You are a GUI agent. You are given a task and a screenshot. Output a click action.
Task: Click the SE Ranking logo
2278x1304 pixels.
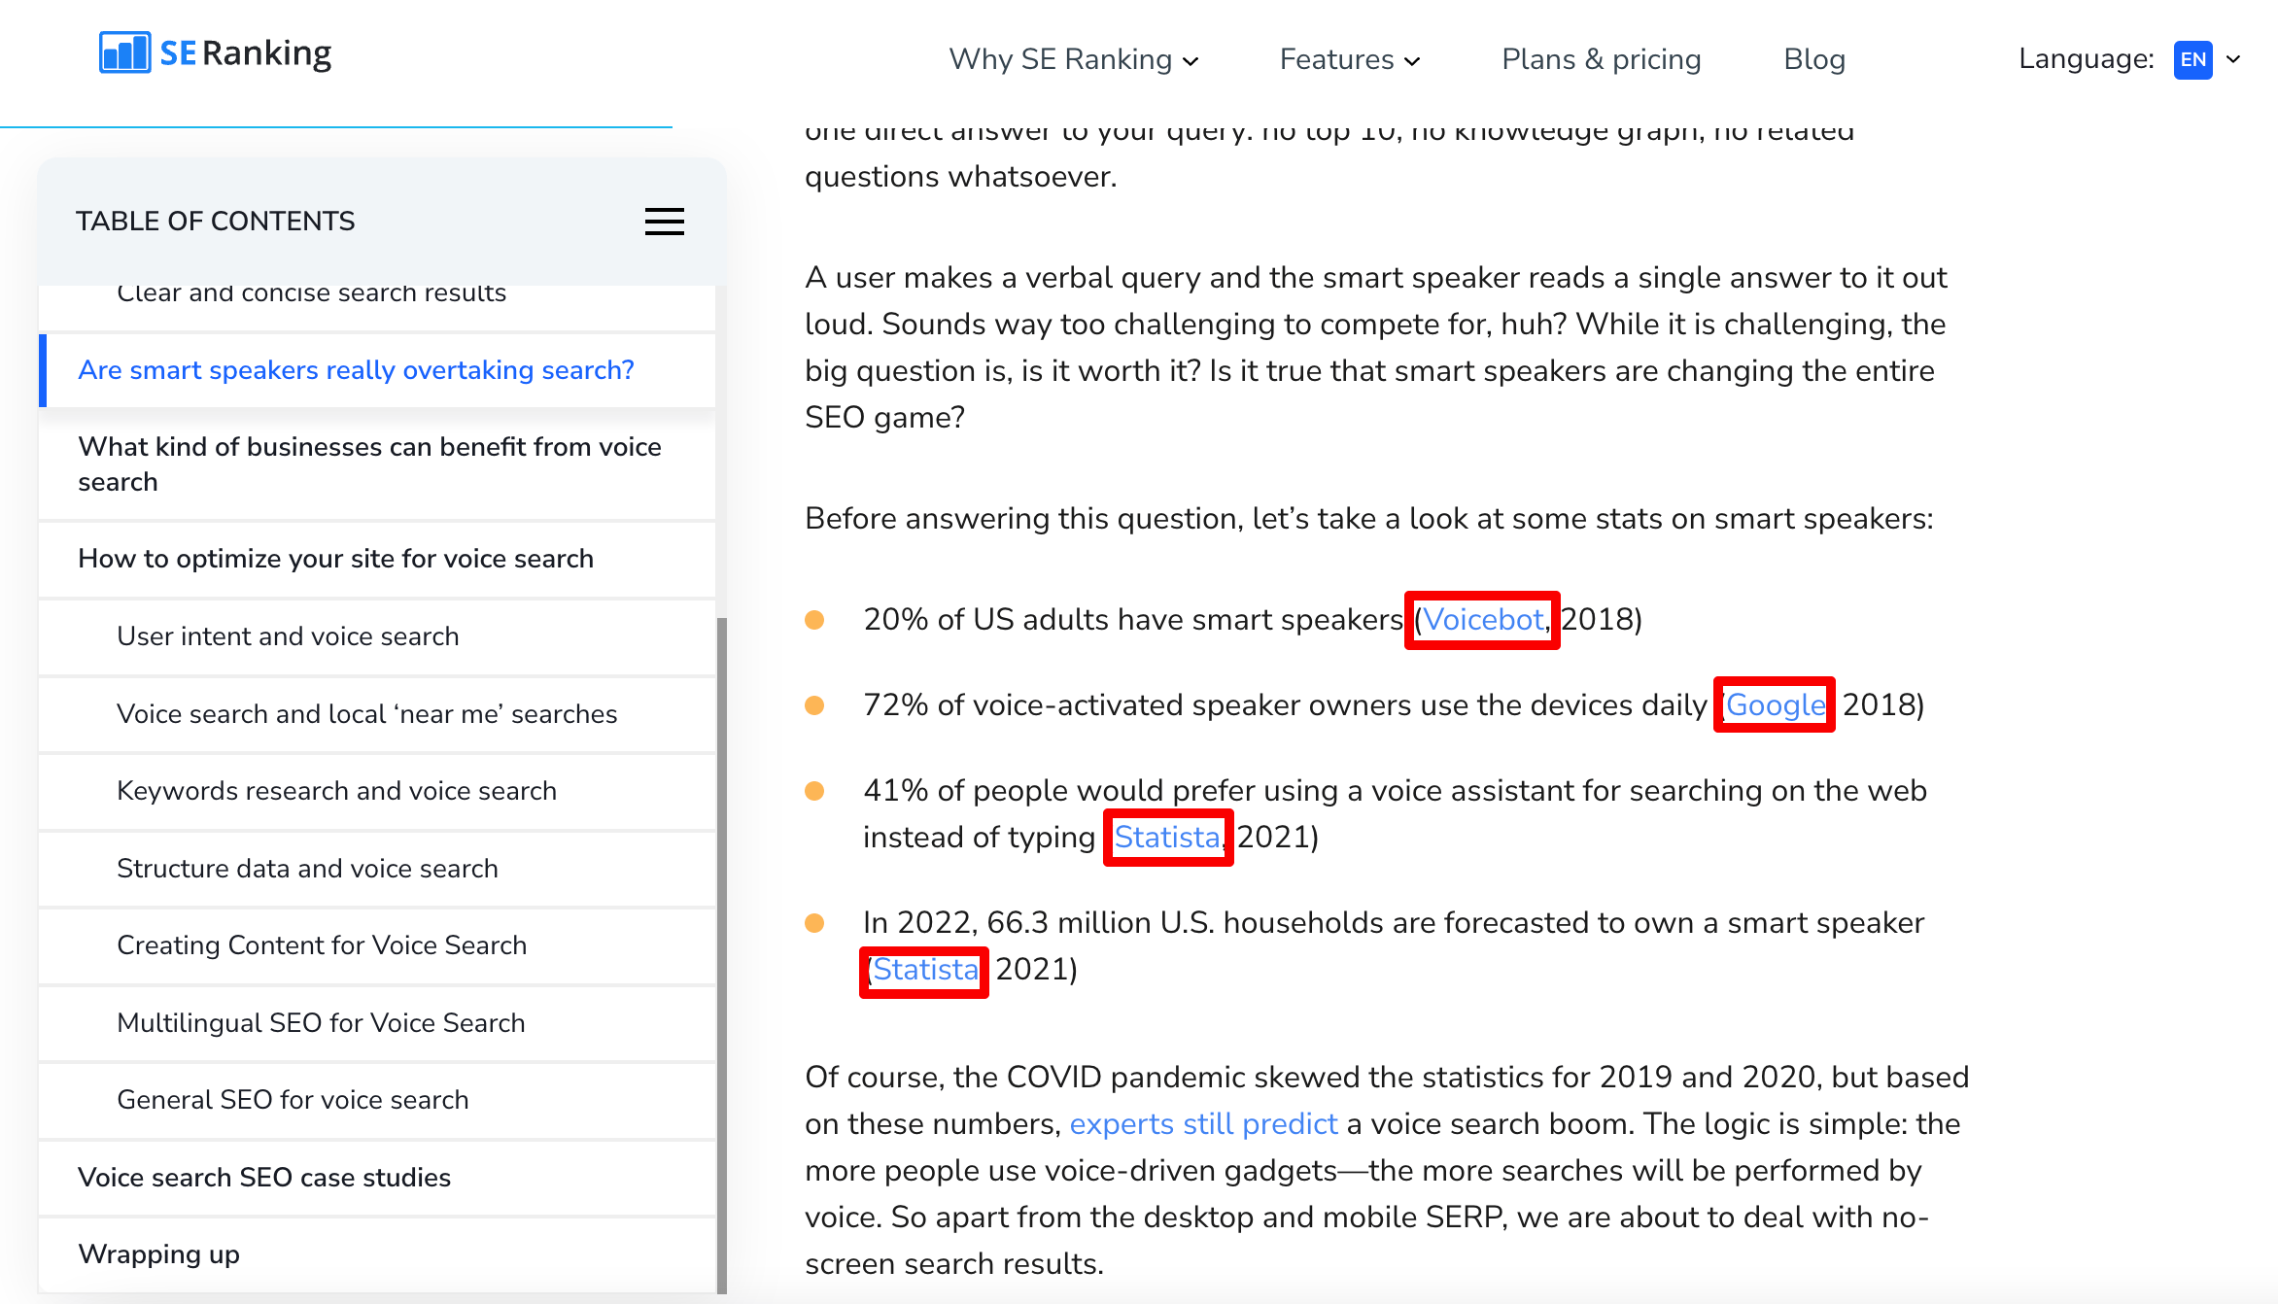[215, 53]
